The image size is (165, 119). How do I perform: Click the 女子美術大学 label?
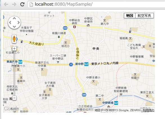point(44,97)
